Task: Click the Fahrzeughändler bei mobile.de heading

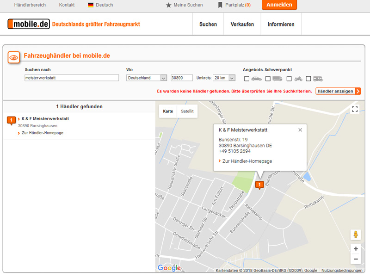Action: pyautogui.click(x=67, y=56)
